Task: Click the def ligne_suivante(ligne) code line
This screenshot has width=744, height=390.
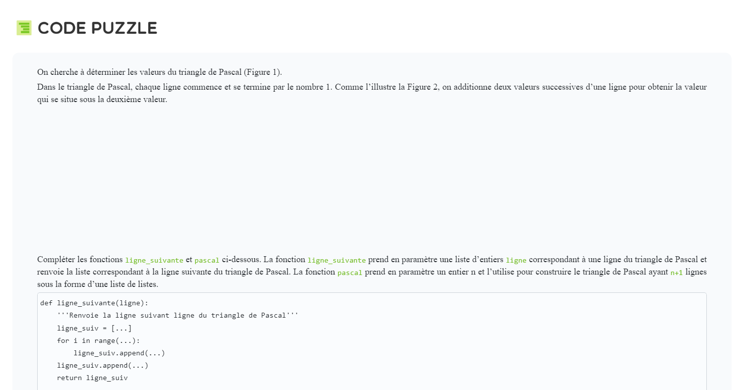Action: [x=94, y=303]
